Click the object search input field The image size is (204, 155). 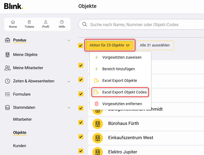[x=142, y=25]
